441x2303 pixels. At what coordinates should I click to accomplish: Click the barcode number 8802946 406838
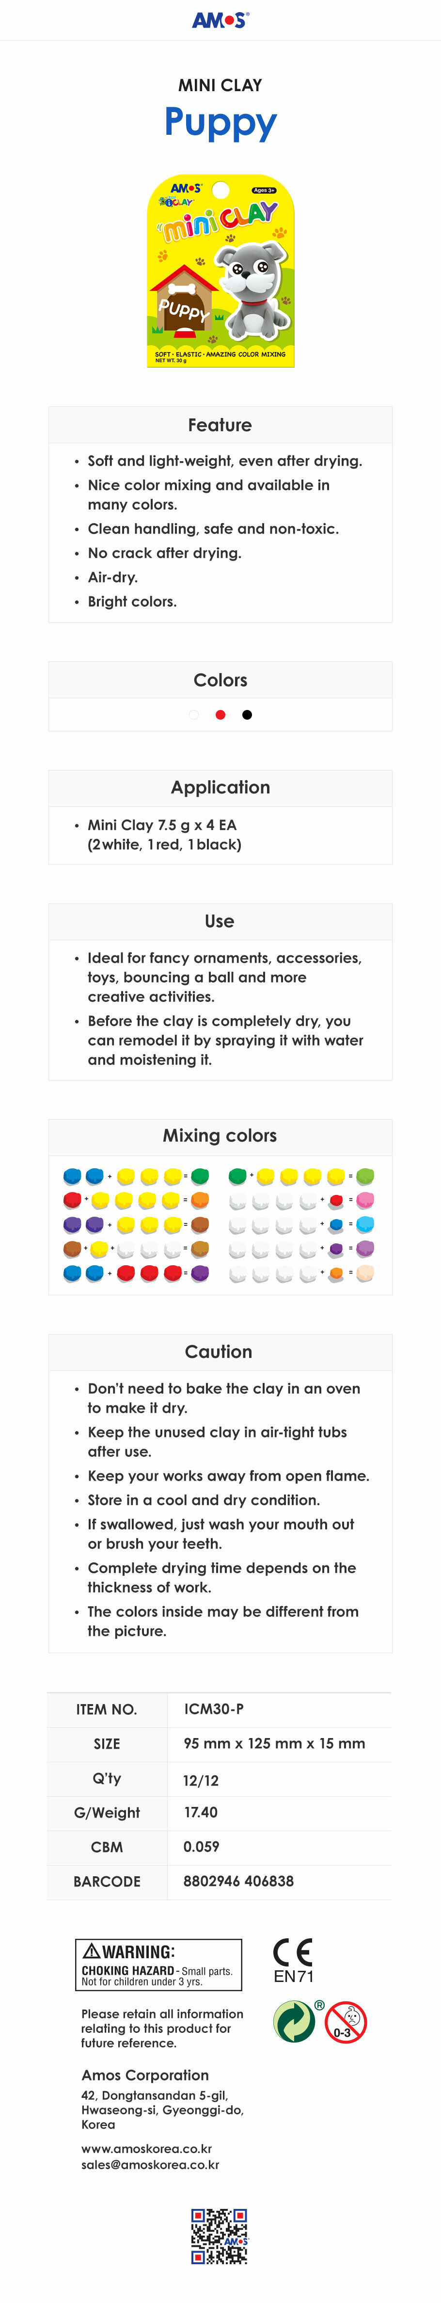(x=238, y=1881)
